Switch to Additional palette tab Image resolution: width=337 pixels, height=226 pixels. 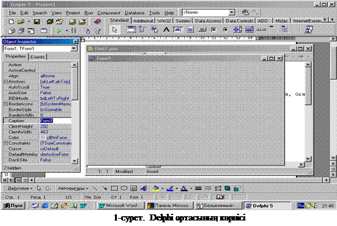pos(143,21)
